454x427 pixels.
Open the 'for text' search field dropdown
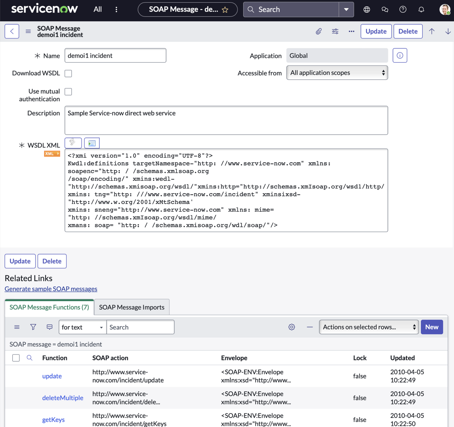[x=83, y=327]
